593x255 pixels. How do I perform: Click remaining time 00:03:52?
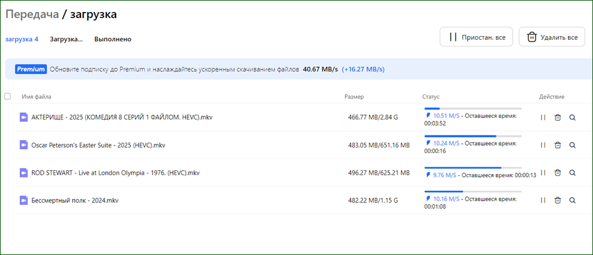(x=435, y=123)
